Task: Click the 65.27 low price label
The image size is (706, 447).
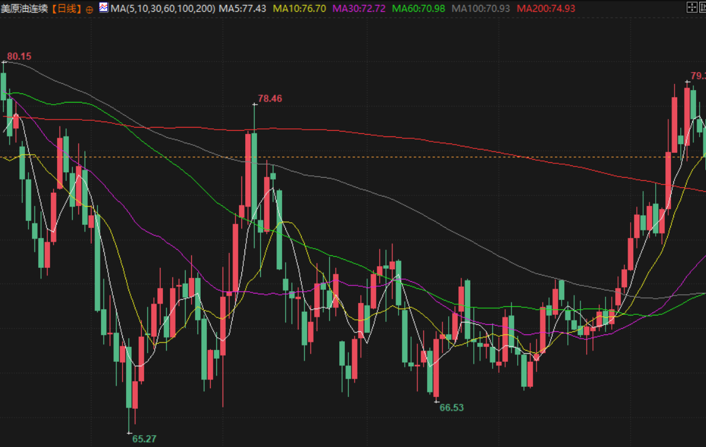Action: [x=144, y=438]
